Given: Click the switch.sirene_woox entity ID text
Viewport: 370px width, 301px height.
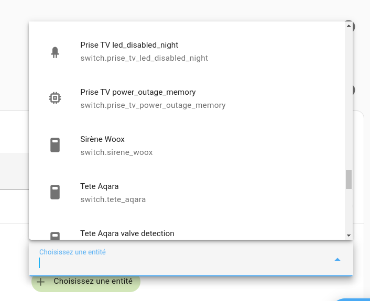Looking at the screenshot, I should (x=116, y=152).
